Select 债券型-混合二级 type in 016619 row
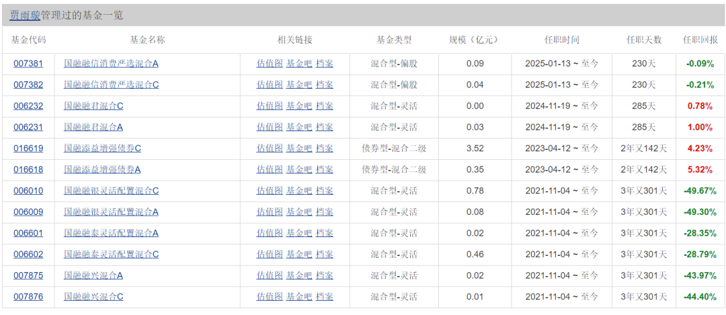Viewport: 726px width, 315px height. coord(394,148)
